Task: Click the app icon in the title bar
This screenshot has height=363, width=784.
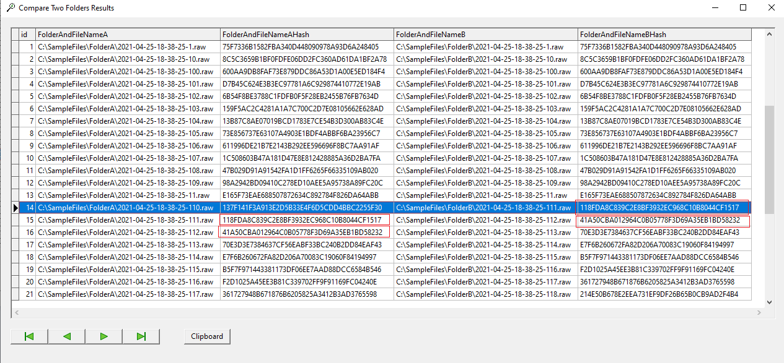Action: 10,8
